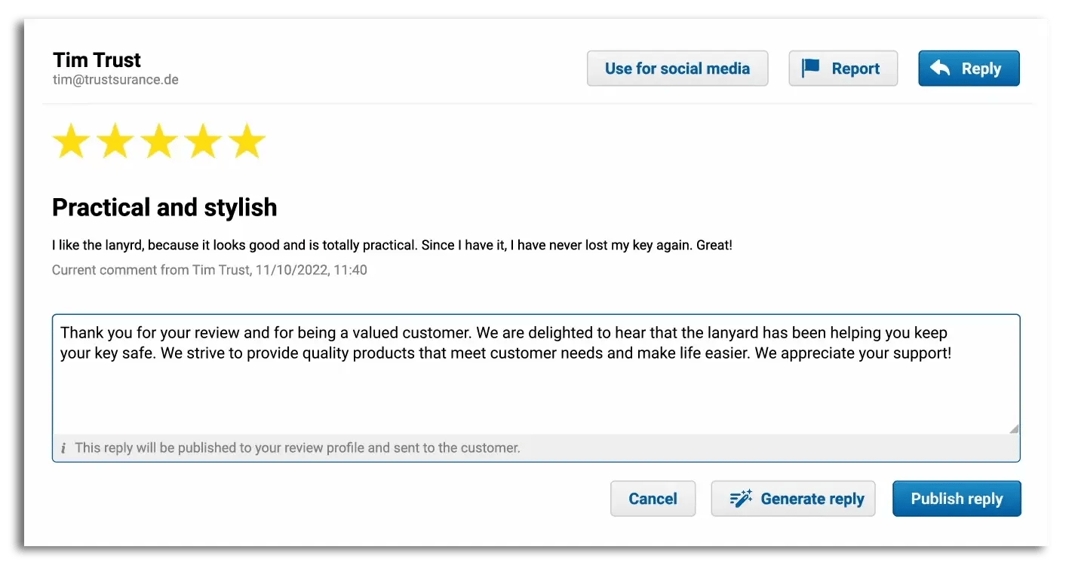Select the second yellow rating star
Viewport: 1075px width, 565px height.
pos(115,142)
